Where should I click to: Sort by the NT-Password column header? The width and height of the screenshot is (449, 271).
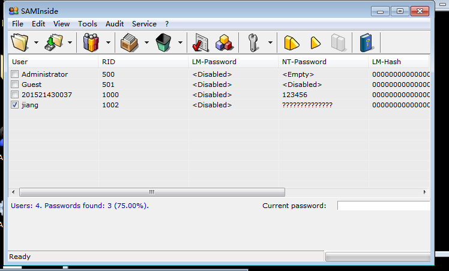pyautogui.click(x=323, y=62)
